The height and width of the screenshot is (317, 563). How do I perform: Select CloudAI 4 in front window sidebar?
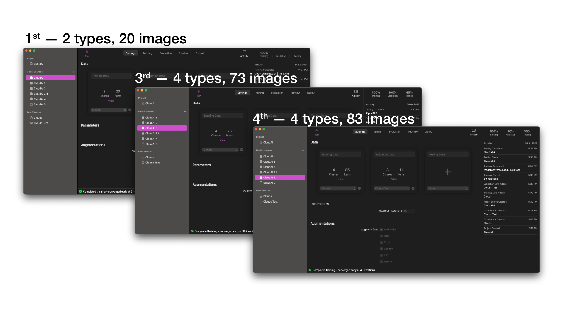[280, 178]
